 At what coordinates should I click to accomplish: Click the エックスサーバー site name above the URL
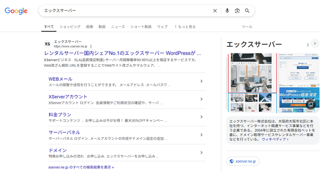68,42
